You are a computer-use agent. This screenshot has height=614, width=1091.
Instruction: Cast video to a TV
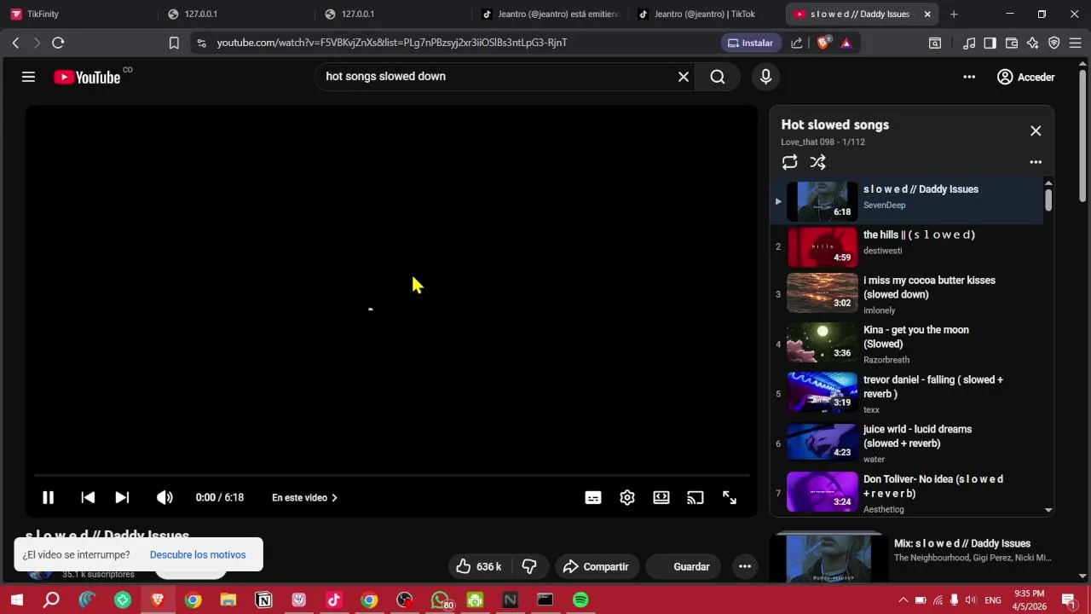tap(696, 498)
